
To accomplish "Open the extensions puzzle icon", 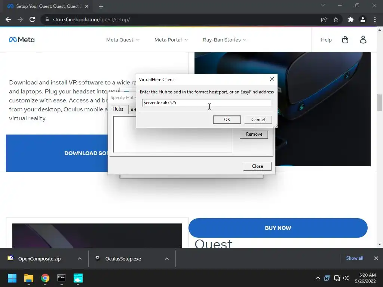I will [351, 19].
